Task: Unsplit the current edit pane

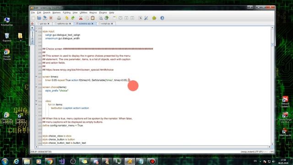Action: (x=120, y=18)
